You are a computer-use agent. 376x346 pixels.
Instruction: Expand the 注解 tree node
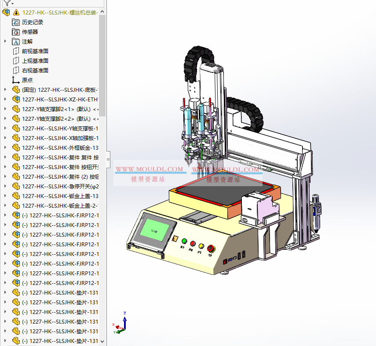pos(6,41)
